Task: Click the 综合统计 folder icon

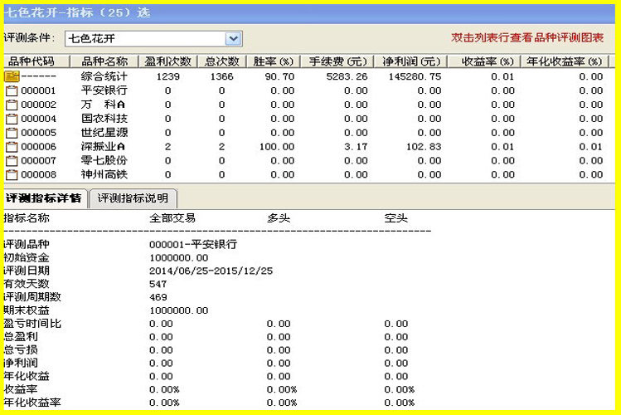Action: point(12,76)
